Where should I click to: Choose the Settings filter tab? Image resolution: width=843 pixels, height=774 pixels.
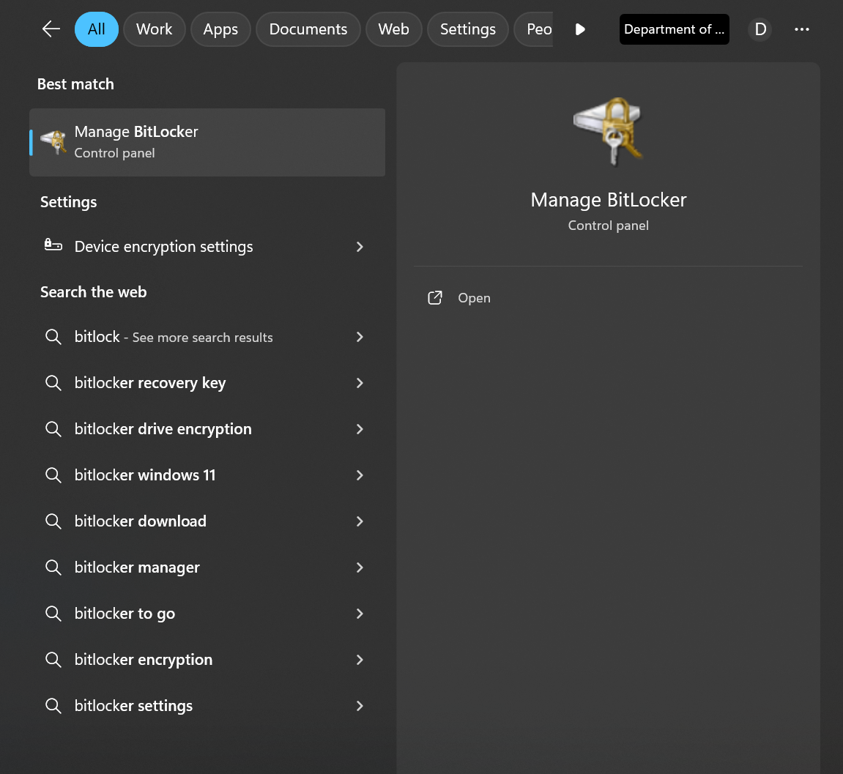[x=468, y=29]
